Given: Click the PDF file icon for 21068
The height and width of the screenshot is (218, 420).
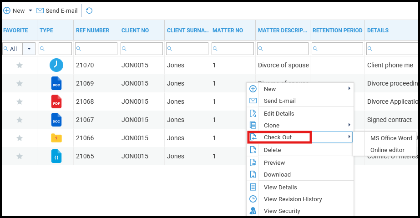Looking at the screenshot, I should (56, 101).
